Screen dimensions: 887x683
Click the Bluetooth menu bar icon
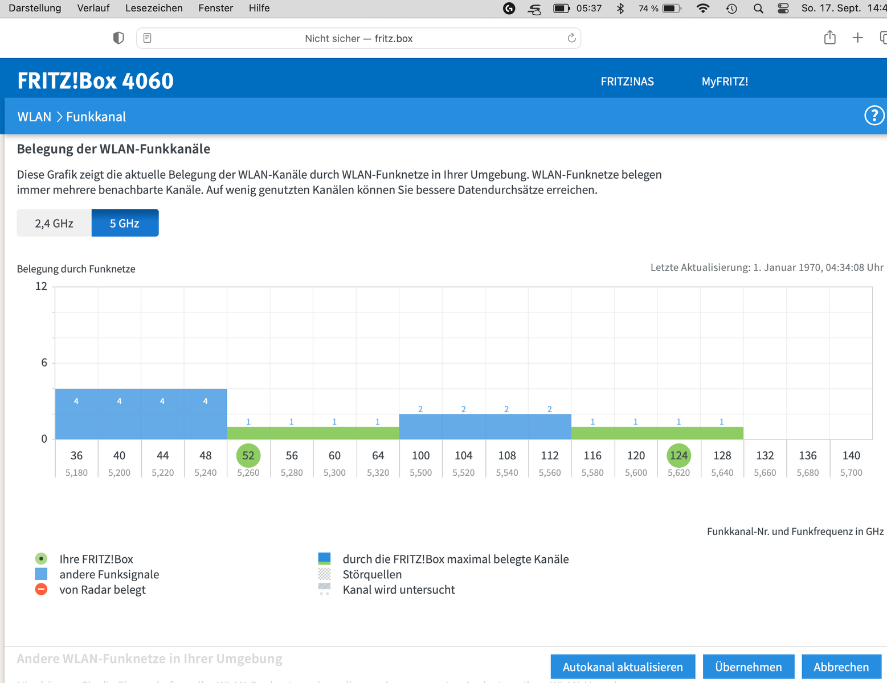coord(620,9)
